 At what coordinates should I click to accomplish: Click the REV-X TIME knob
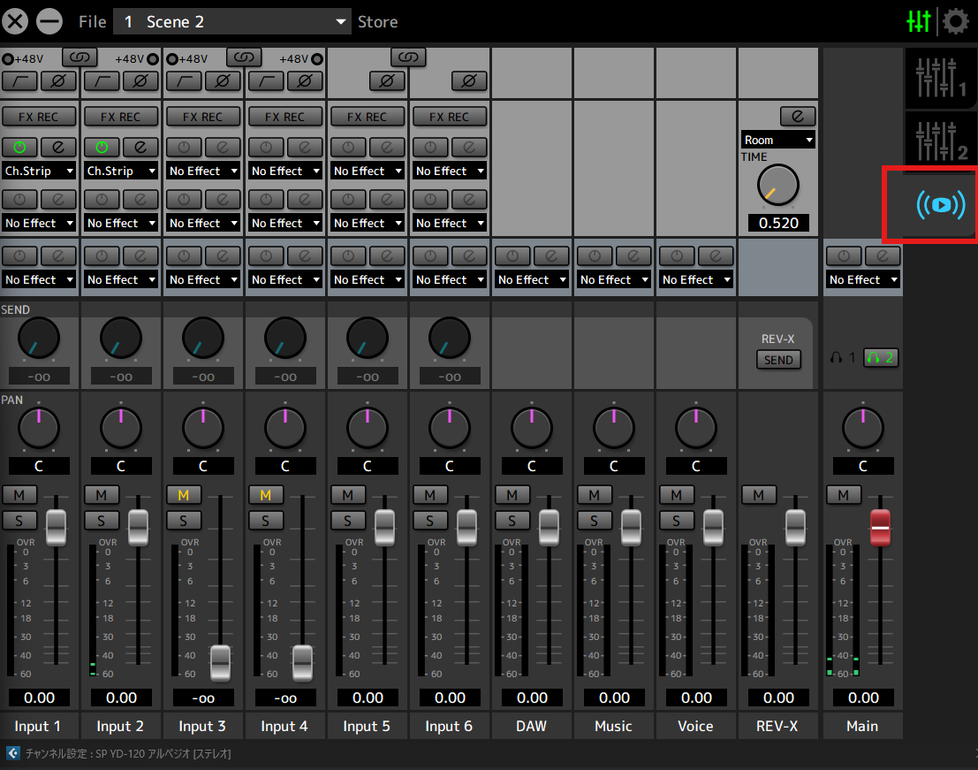point(777,186)
